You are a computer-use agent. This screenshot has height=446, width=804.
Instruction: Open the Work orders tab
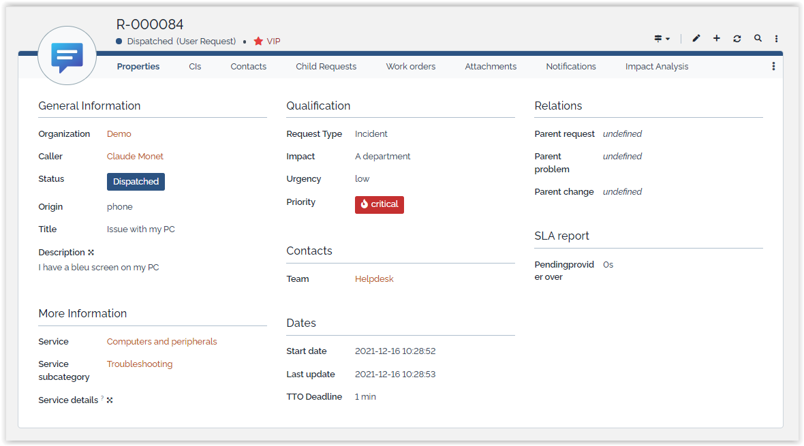click(x=410, y=67)
